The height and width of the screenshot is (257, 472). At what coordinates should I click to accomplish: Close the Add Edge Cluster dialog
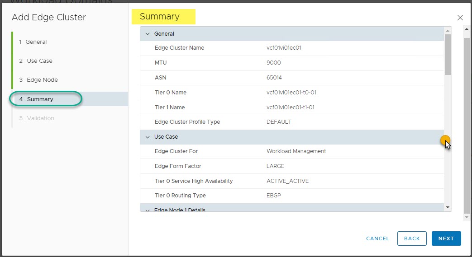pyautogui.click(x=460, y=18)
